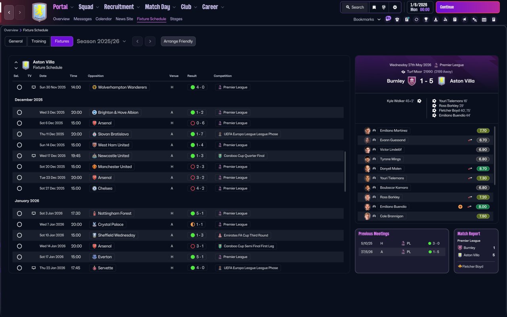Click the TV icon on Servette row
The width and height of the screenshot is (507, 317).
(x=34, y=268)
